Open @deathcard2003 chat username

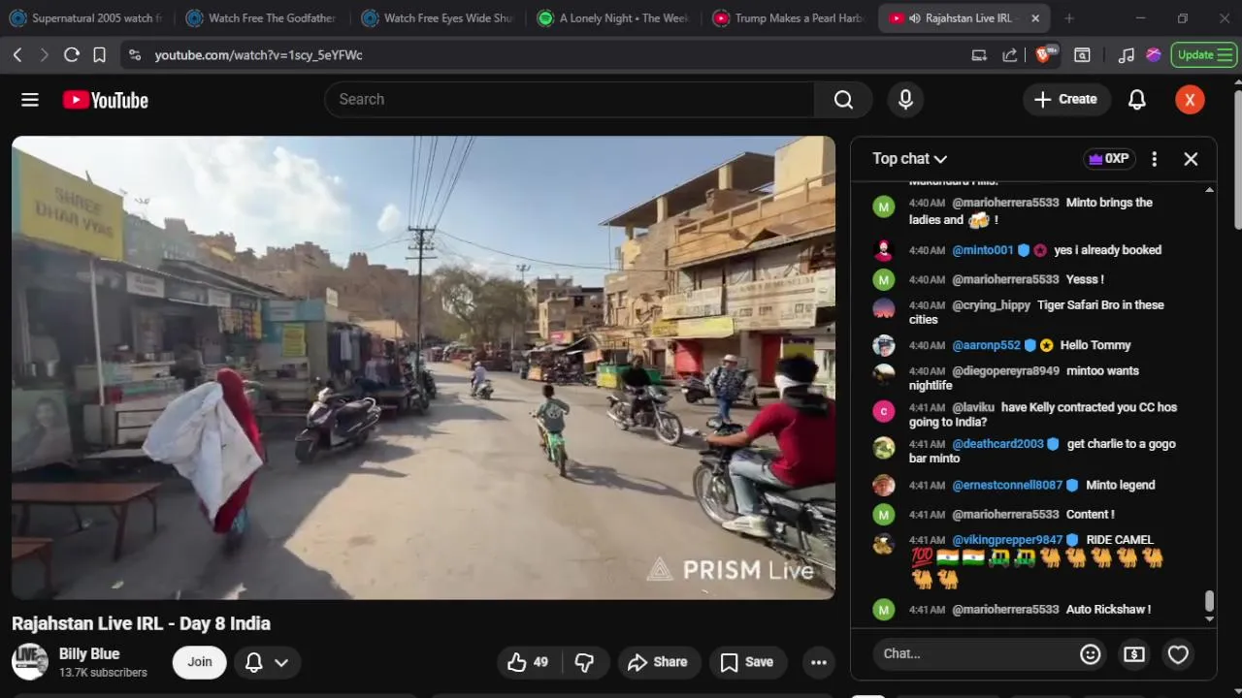998,444
